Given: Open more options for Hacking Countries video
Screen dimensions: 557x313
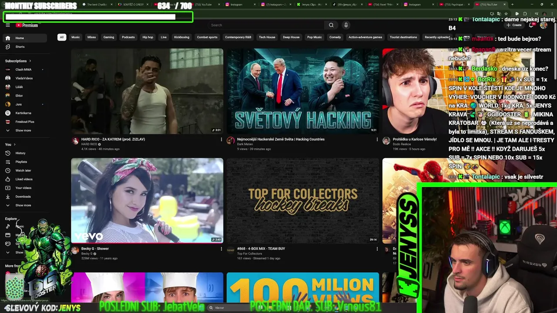Looking at the screenshot, I should coord(377,140).
